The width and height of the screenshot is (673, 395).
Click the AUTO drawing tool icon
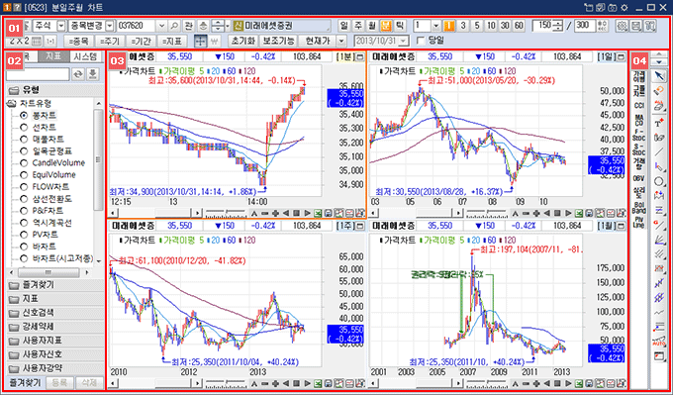[659, 342]
